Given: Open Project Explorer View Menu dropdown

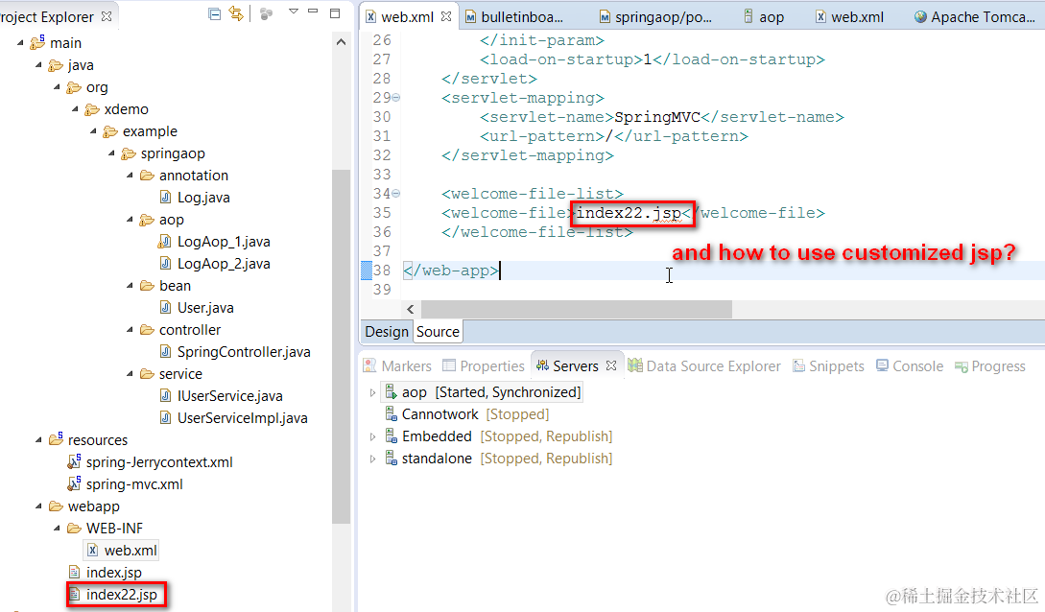Looking at the screenshot, I should click(x=294, y=12).
